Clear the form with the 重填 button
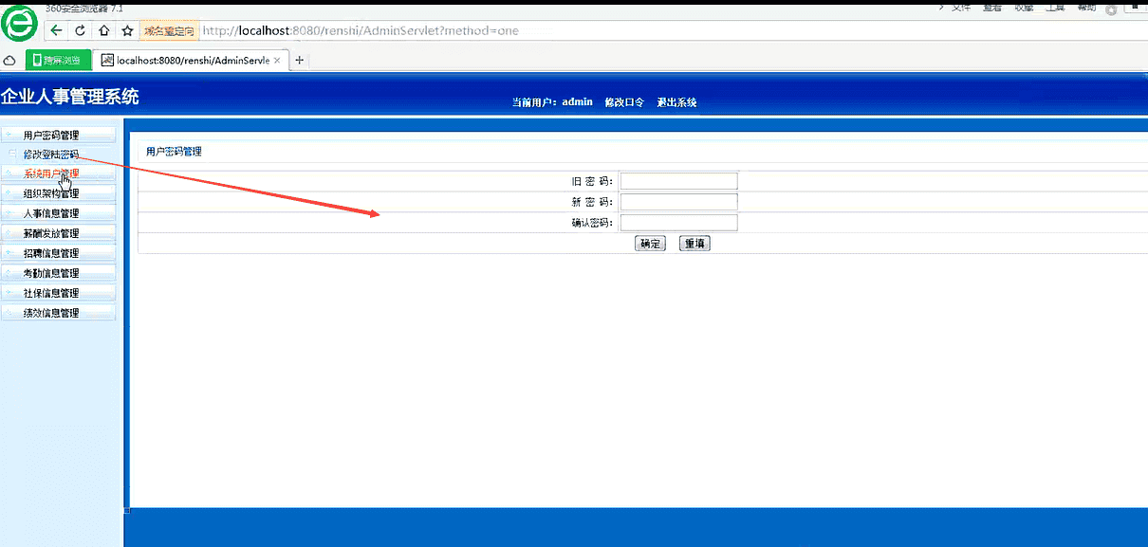Viewport: 1148px width, 547px height. [x=694, y=244]
